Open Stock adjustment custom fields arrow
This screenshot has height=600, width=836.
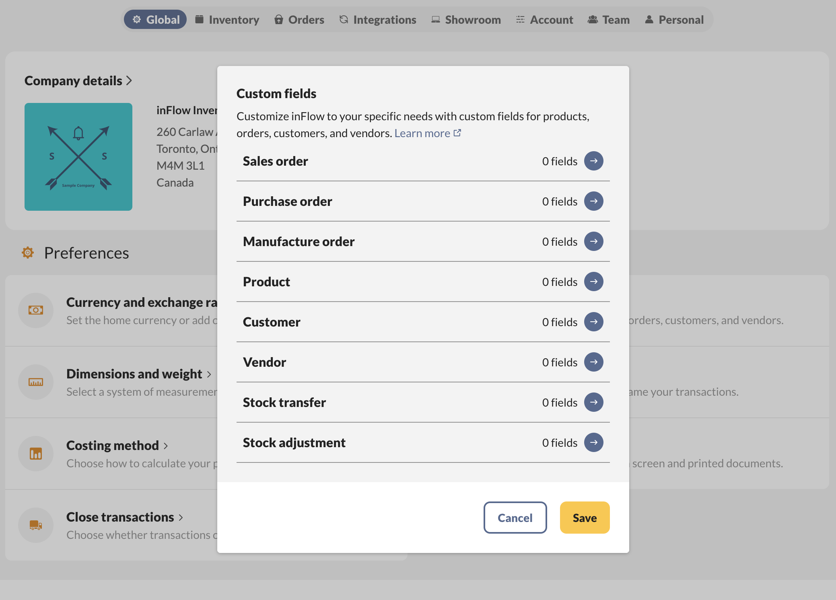click(593, 442)
